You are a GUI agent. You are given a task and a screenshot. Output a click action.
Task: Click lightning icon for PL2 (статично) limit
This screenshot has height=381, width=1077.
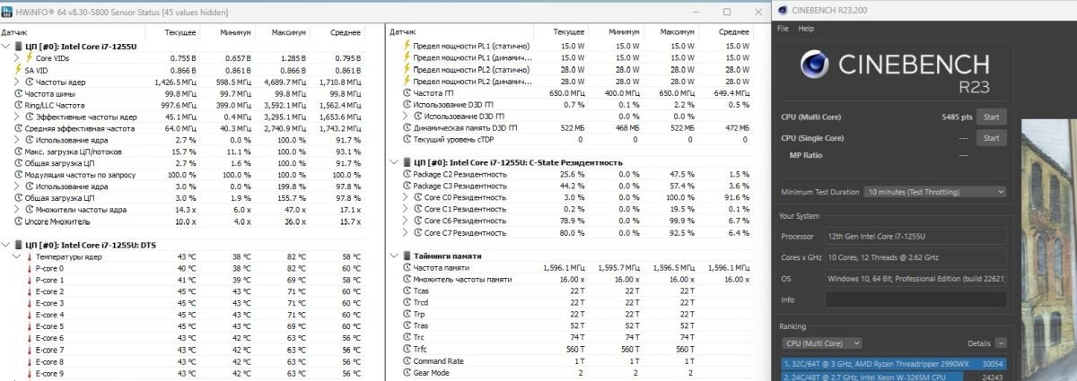(x=407, y=69)
